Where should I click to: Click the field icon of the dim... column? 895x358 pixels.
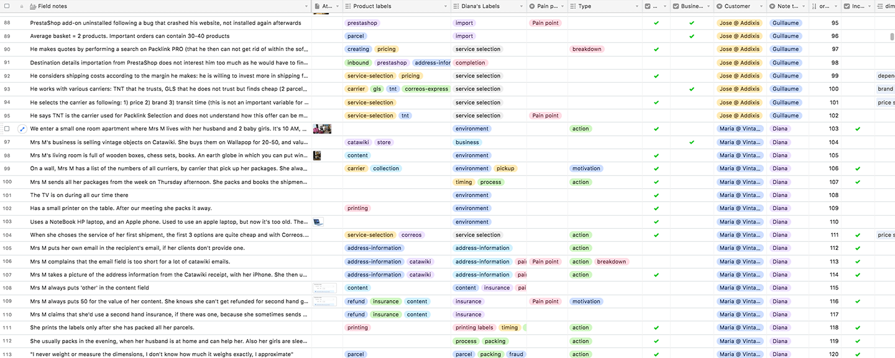(880, 6)
